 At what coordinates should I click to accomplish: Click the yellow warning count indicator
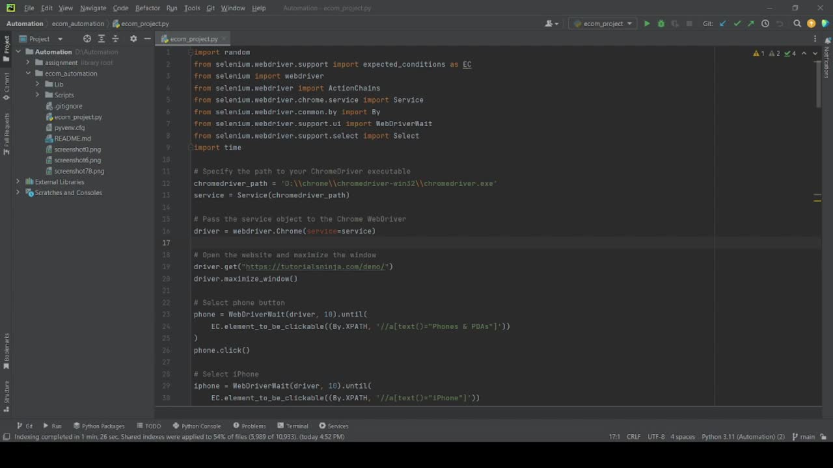click(759, 53)
